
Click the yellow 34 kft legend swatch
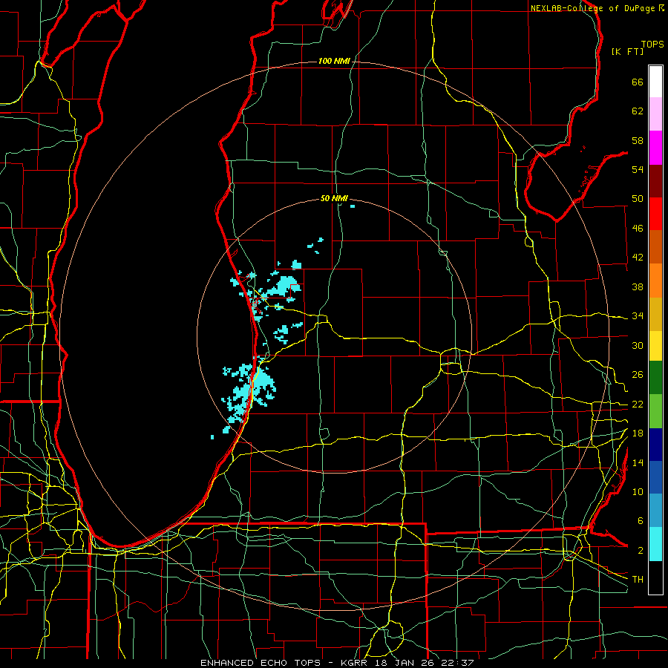655,346
